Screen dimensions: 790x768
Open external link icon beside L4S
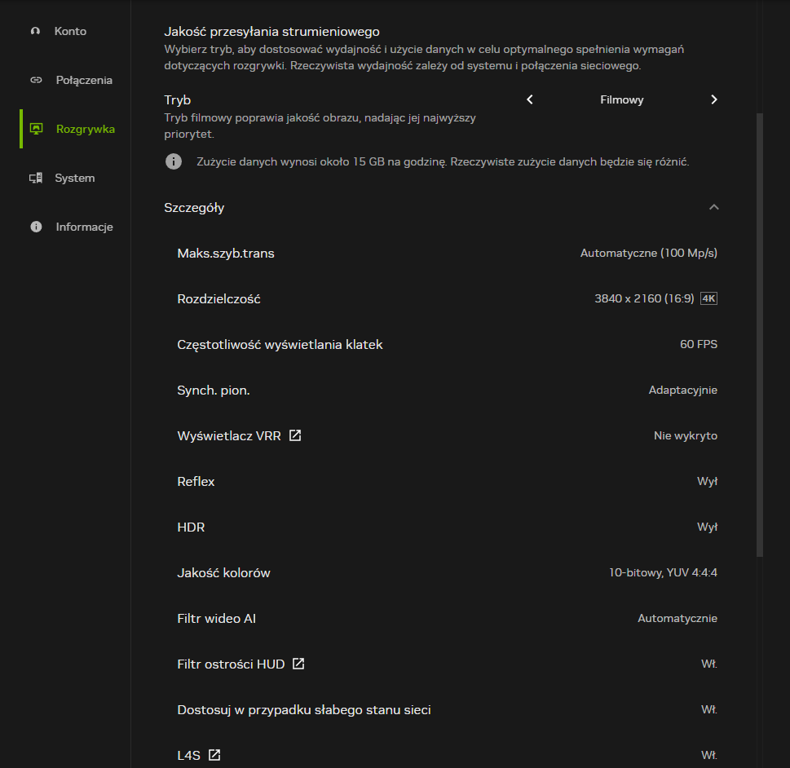pos(214,755)
